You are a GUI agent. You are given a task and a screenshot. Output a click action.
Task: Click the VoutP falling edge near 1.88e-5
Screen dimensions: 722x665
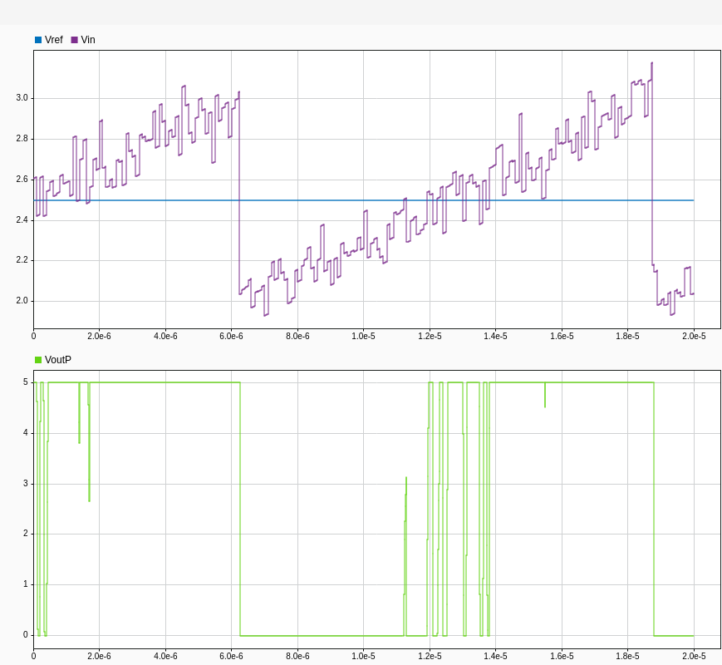654,509
